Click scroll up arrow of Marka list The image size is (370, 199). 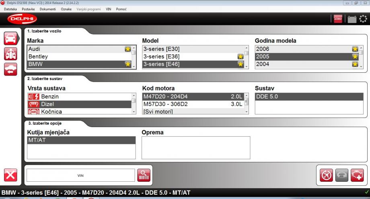coord(134,48)
